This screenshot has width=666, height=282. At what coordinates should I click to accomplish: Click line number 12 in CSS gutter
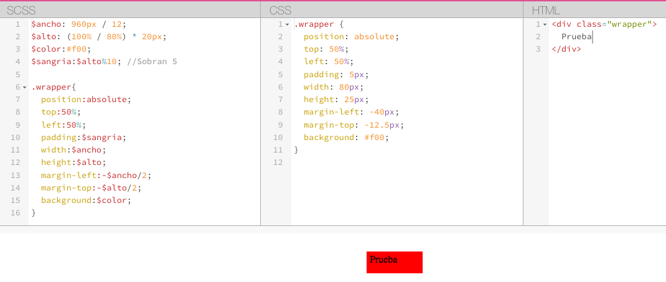point(278,162)
